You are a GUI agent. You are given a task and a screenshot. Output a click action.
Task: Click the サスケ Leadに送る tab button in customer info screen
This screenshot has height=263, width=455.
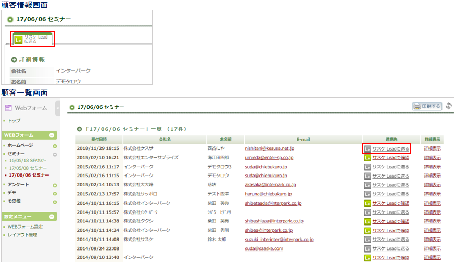click(32, 39)
